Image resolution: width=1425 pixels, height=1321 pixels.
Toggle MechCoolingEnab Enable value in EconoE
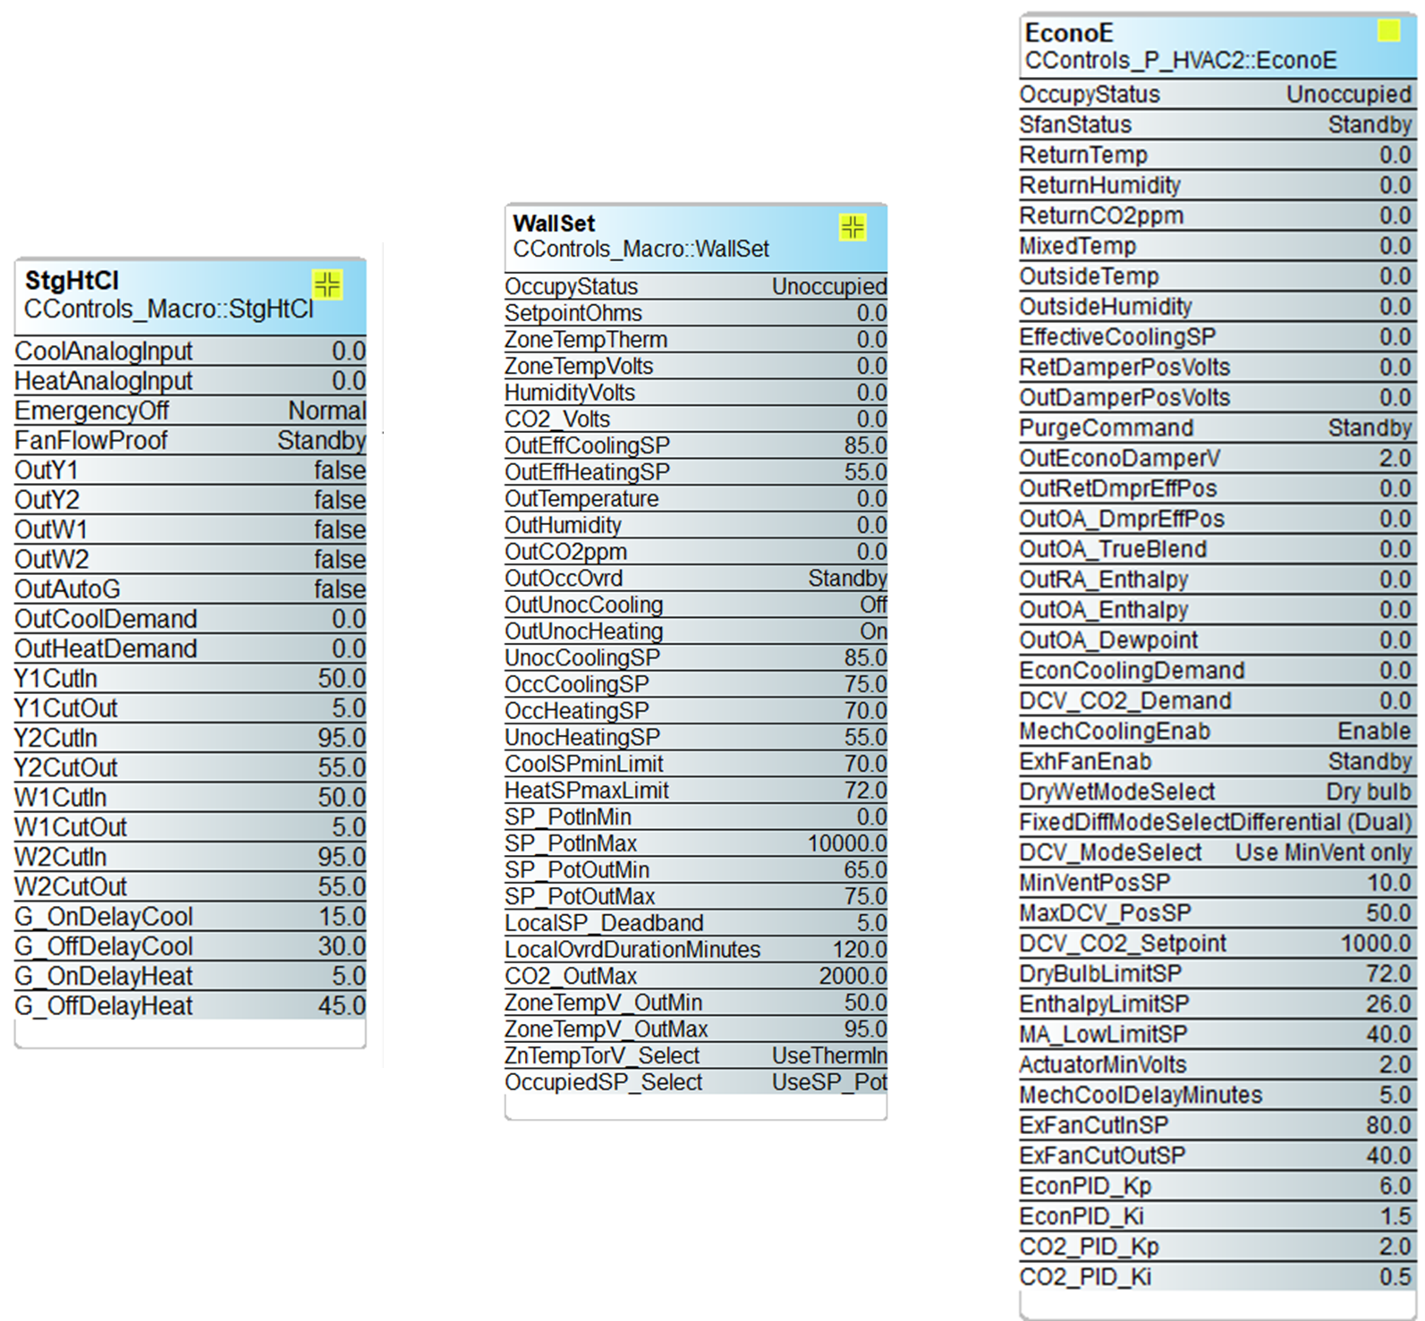(1373, 732)
